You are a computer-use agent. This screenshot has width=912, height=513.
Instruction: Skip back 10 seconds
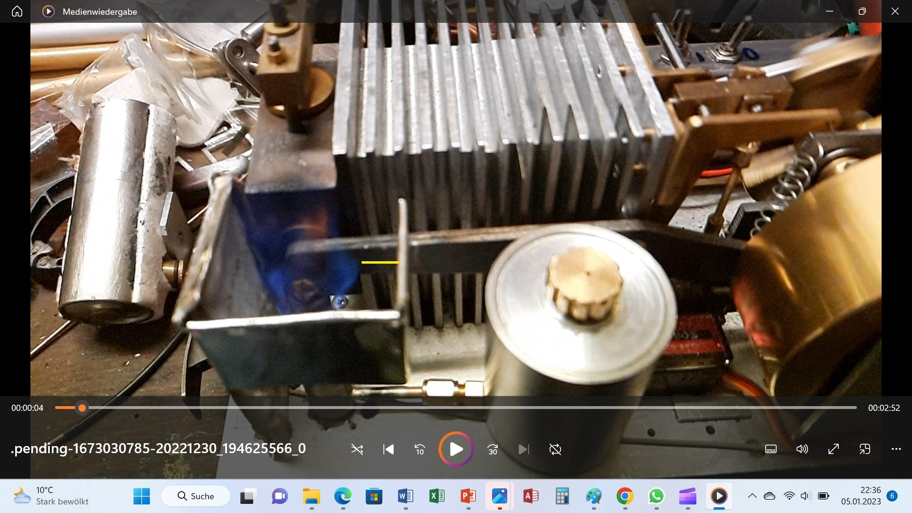(420, 449)
